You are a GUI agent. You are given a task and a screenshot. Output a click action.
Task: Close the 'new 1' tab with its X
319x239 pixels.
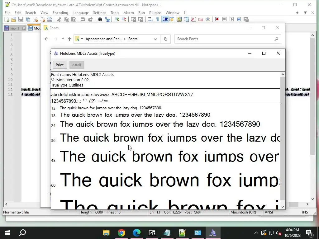tap(24, 28)
